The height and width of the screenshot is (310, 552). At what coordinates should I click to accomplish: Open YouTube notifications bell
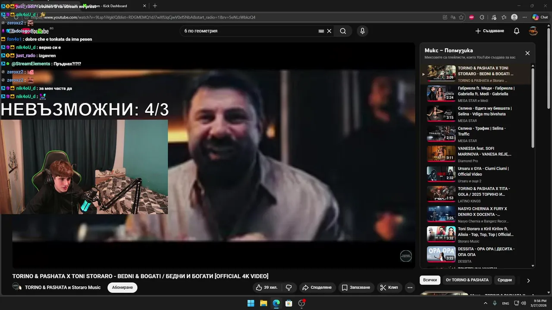[x=517, y=31]
